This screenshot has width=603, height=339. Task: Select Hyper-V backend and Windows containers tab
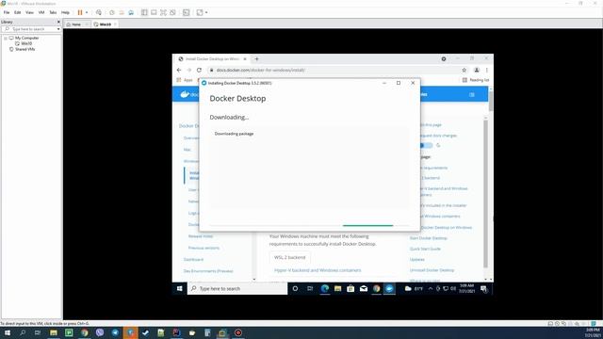(x=318, y=270)
